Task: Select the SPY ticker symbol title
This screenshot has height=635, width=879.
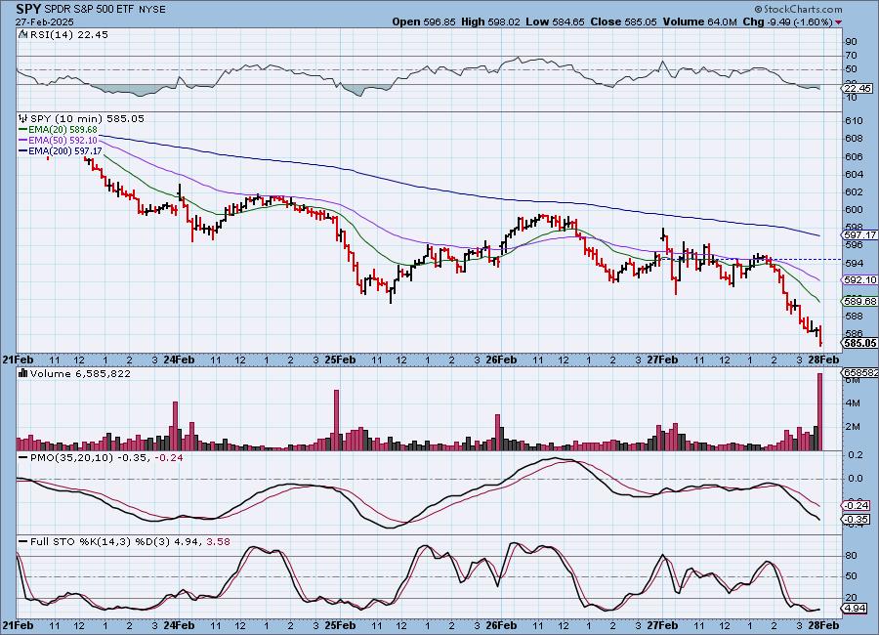Action: coord(28,9)
